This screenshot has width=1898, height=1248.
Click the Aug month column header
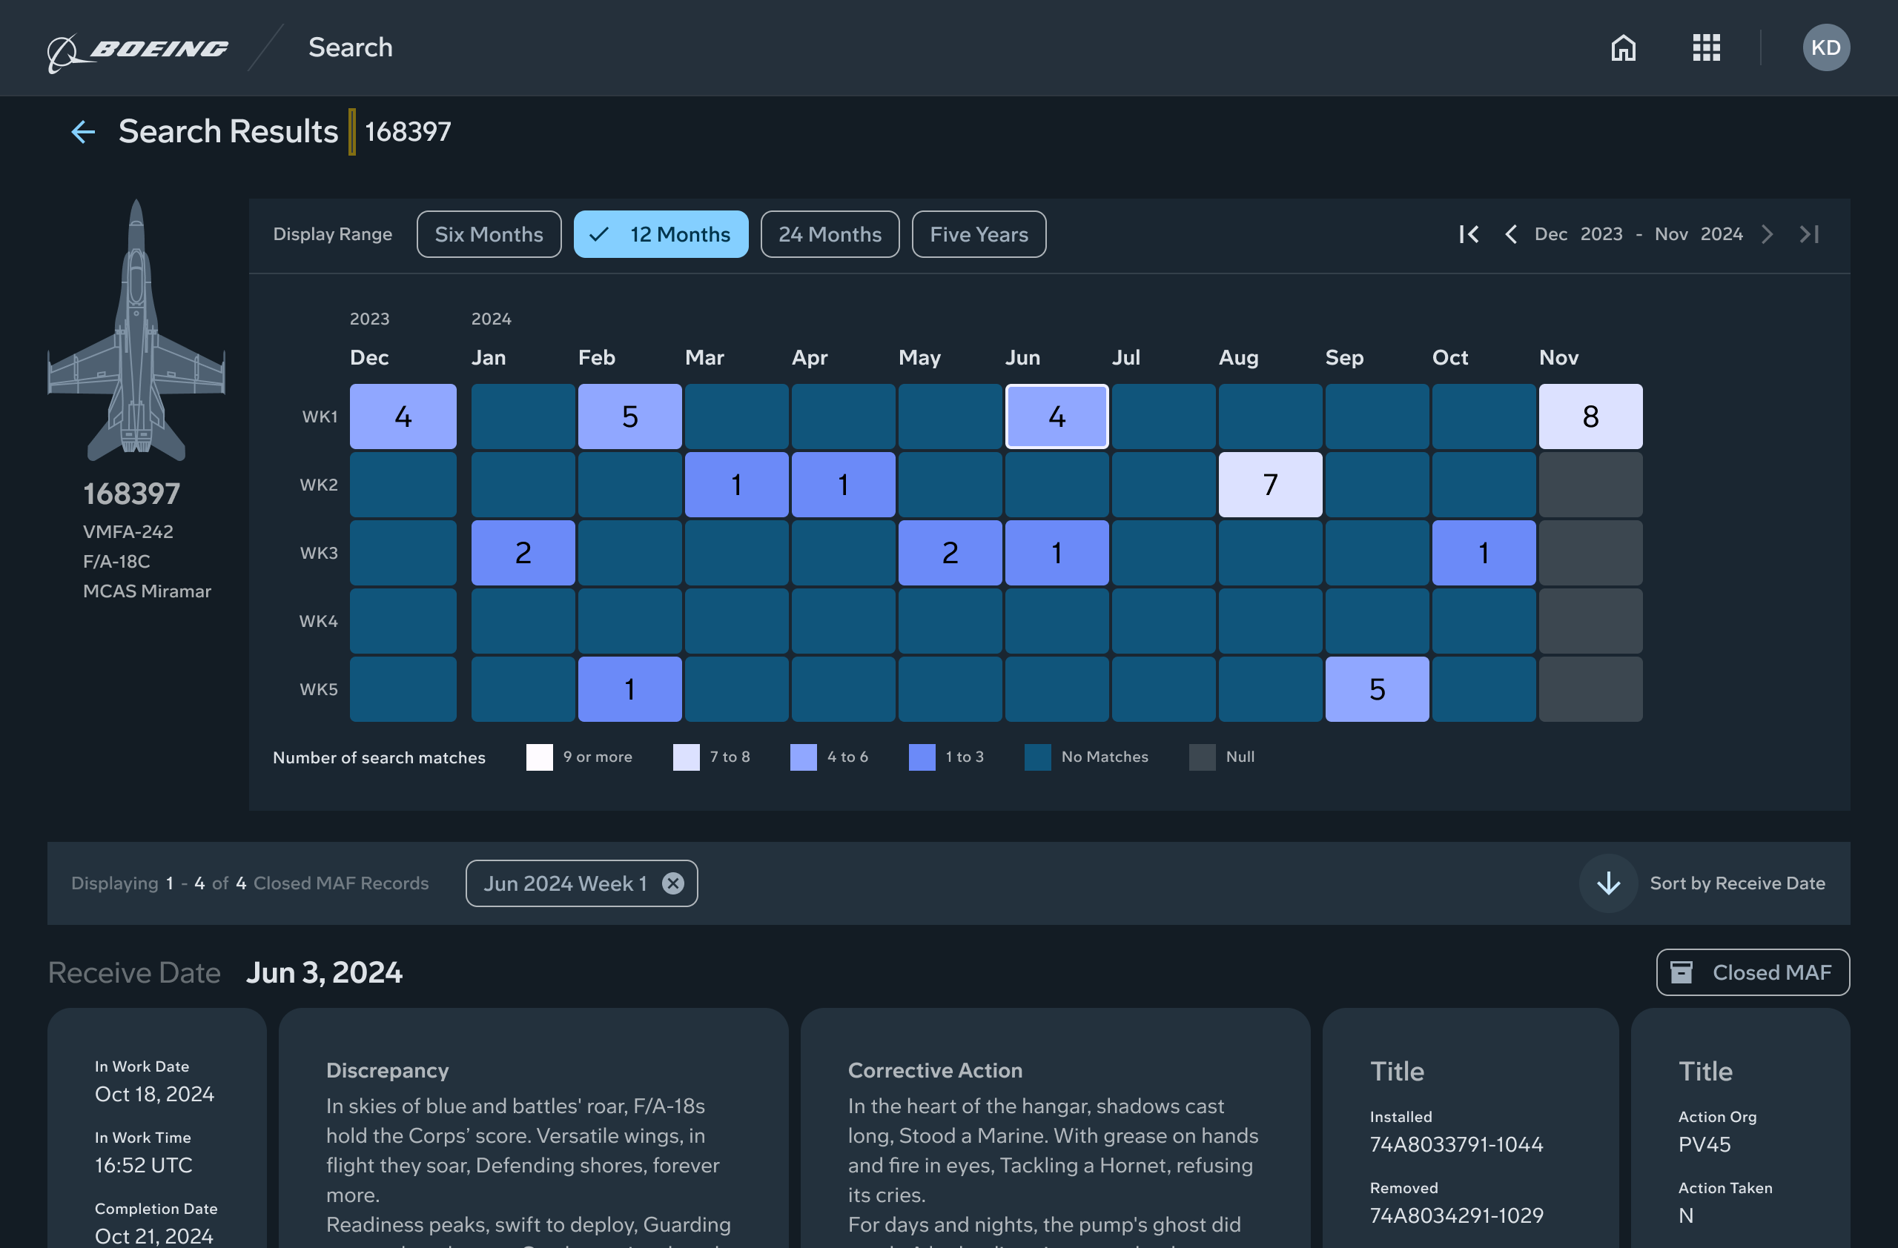pyautogui.click(x=1238, y=358)
